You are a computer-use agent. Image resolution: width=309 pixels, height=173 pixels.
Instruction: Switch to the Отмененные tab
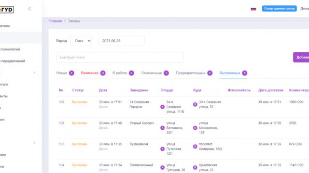pos(151,73)
